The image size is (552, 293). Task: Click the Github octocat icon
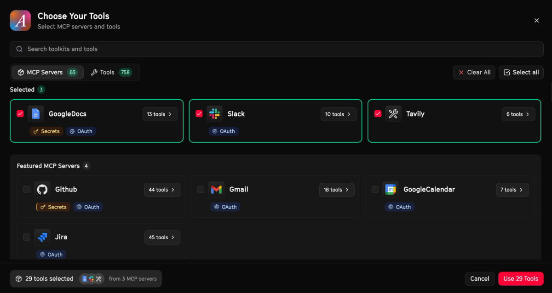coord(42,190)
